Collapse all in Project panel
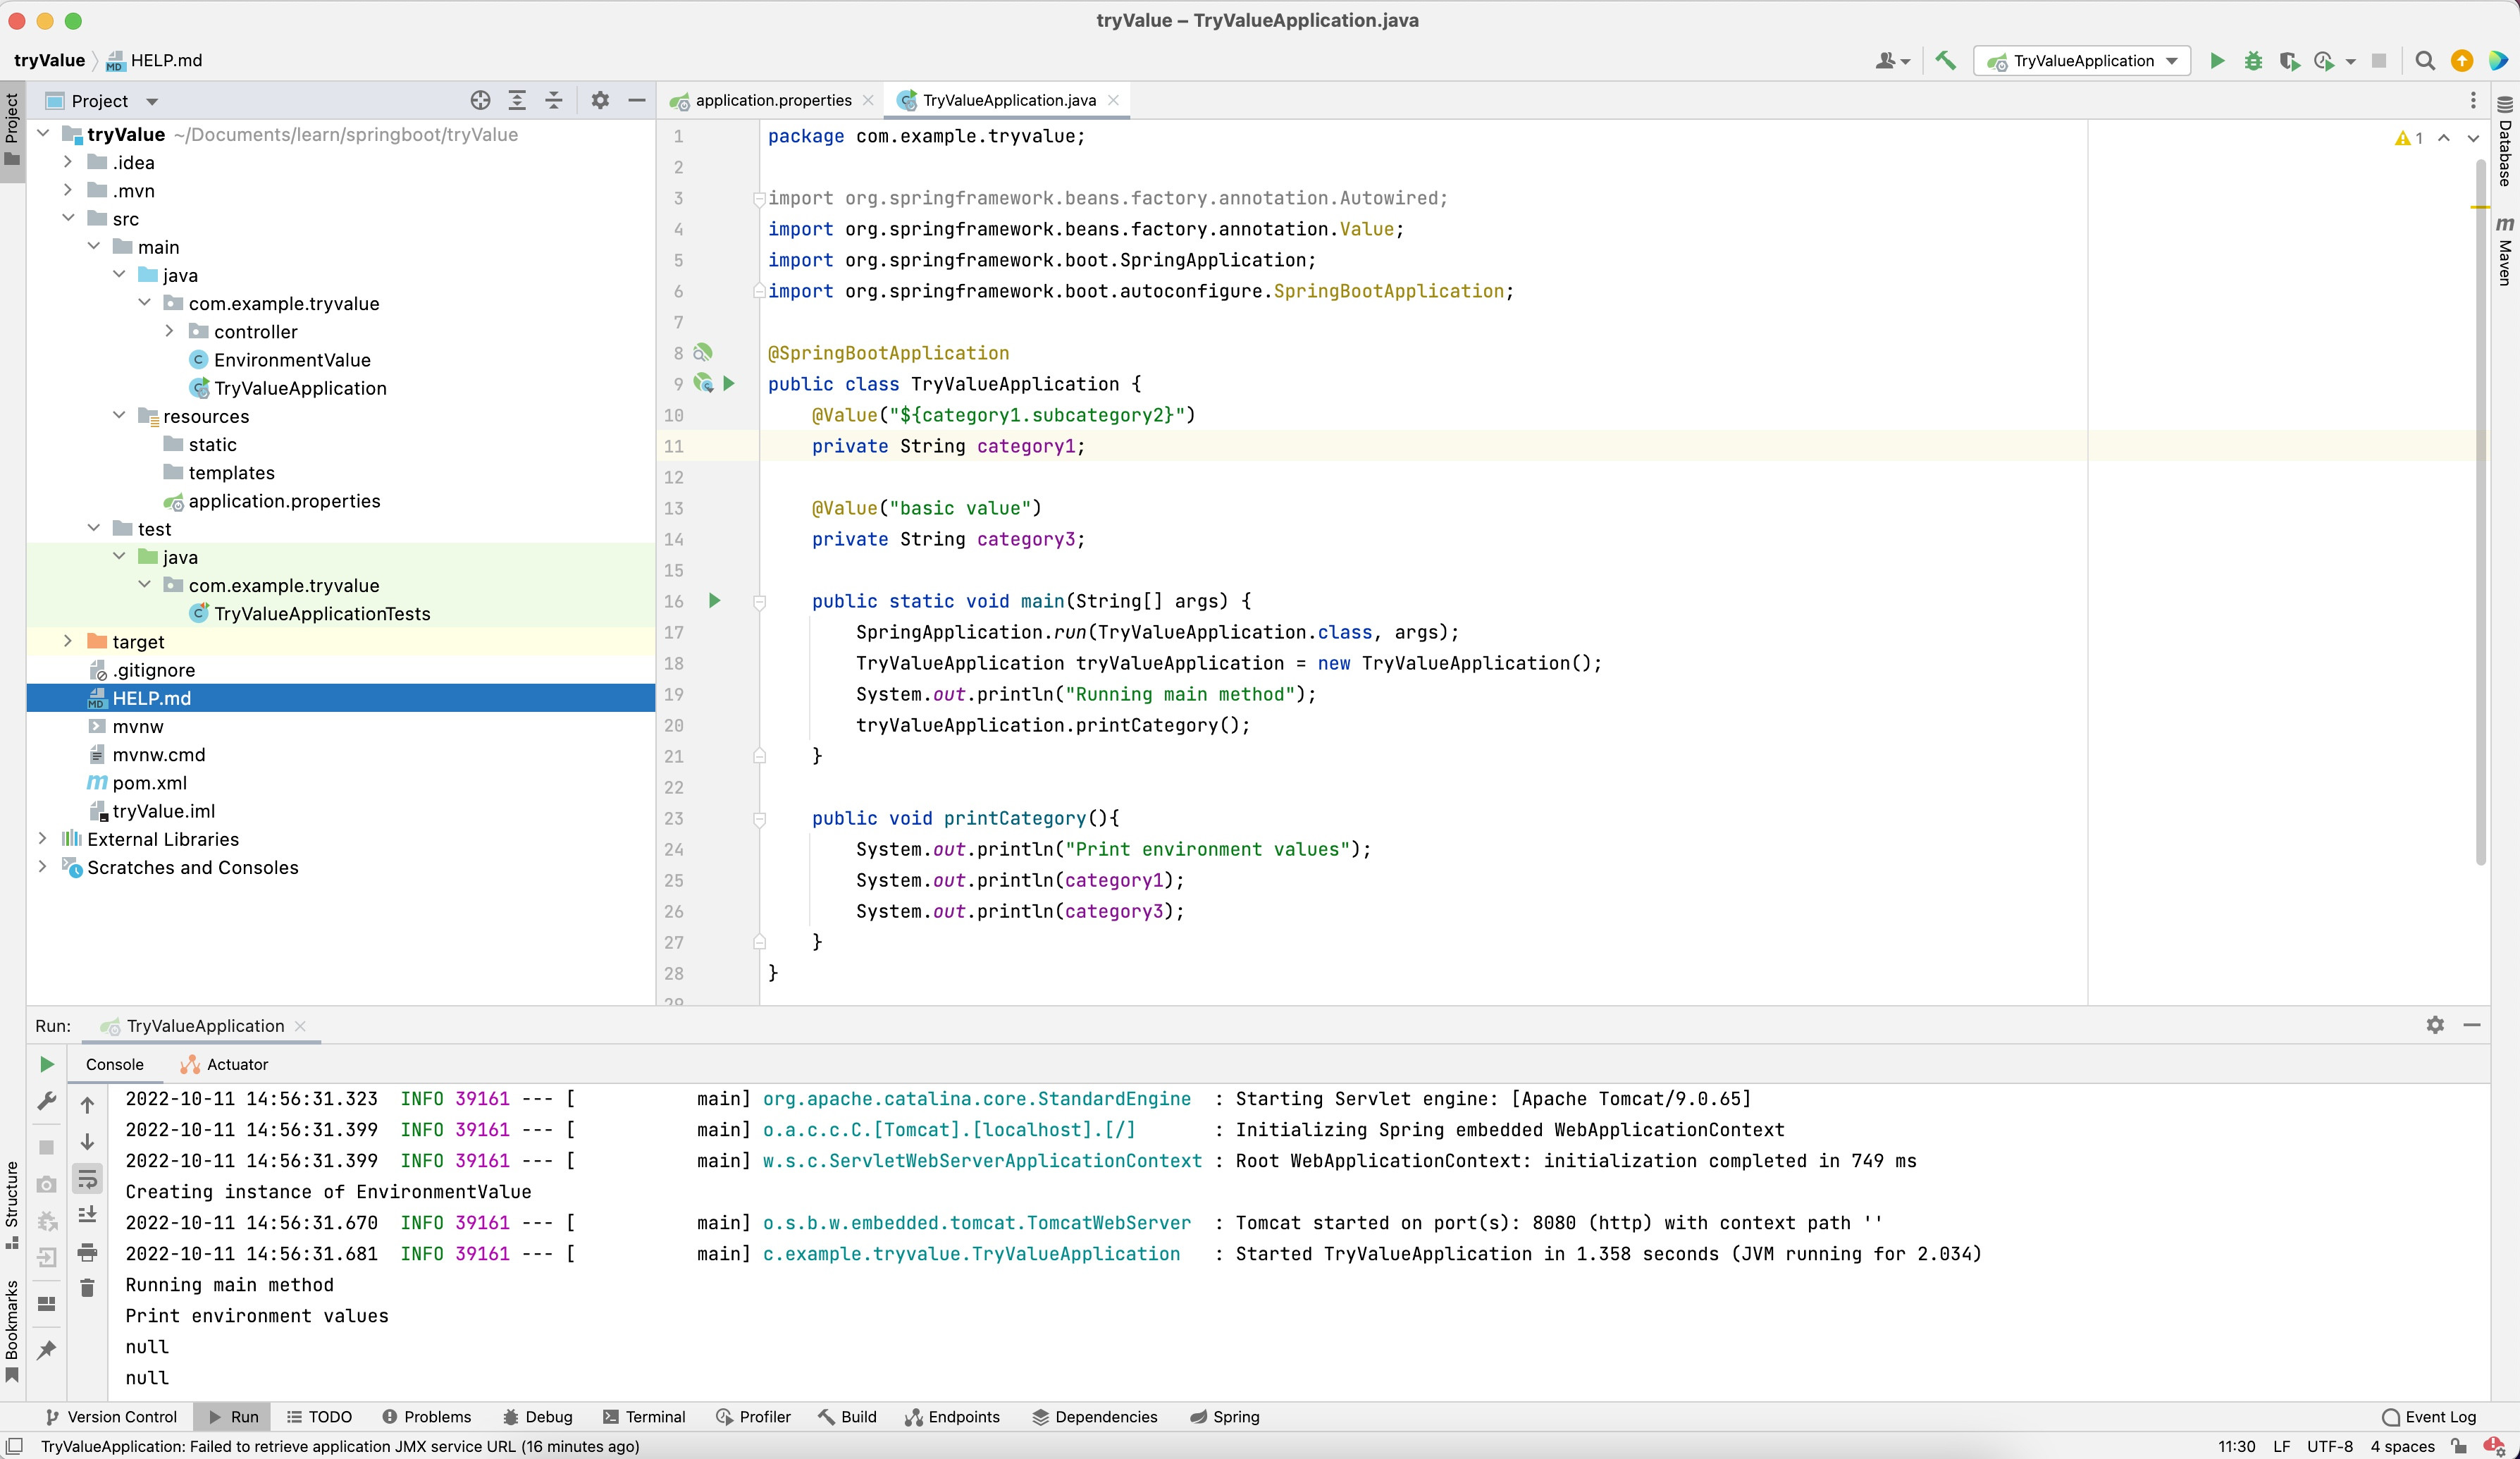 point(553,101)
